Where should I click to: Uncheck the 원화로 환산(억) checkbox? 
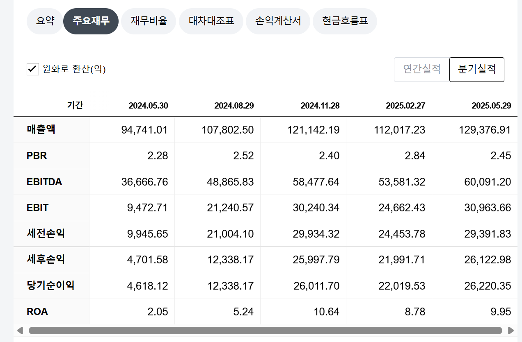pos(32,69)
